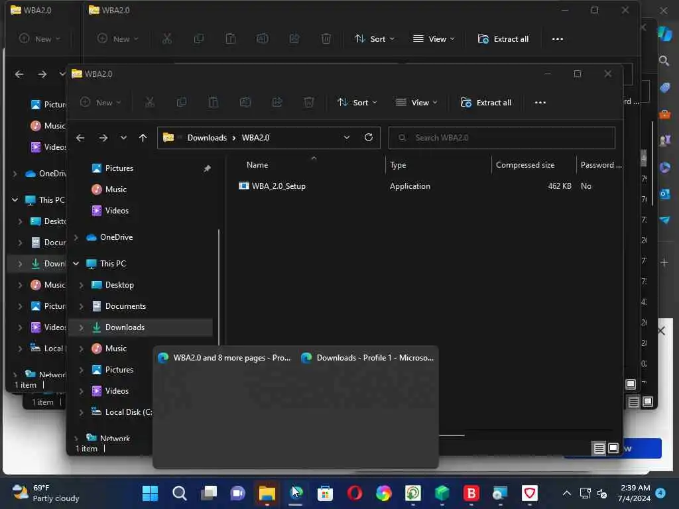The image size is (679, 509).
Task: Click the Share icon in front window toolbar
Action: (x=277, y=103)
